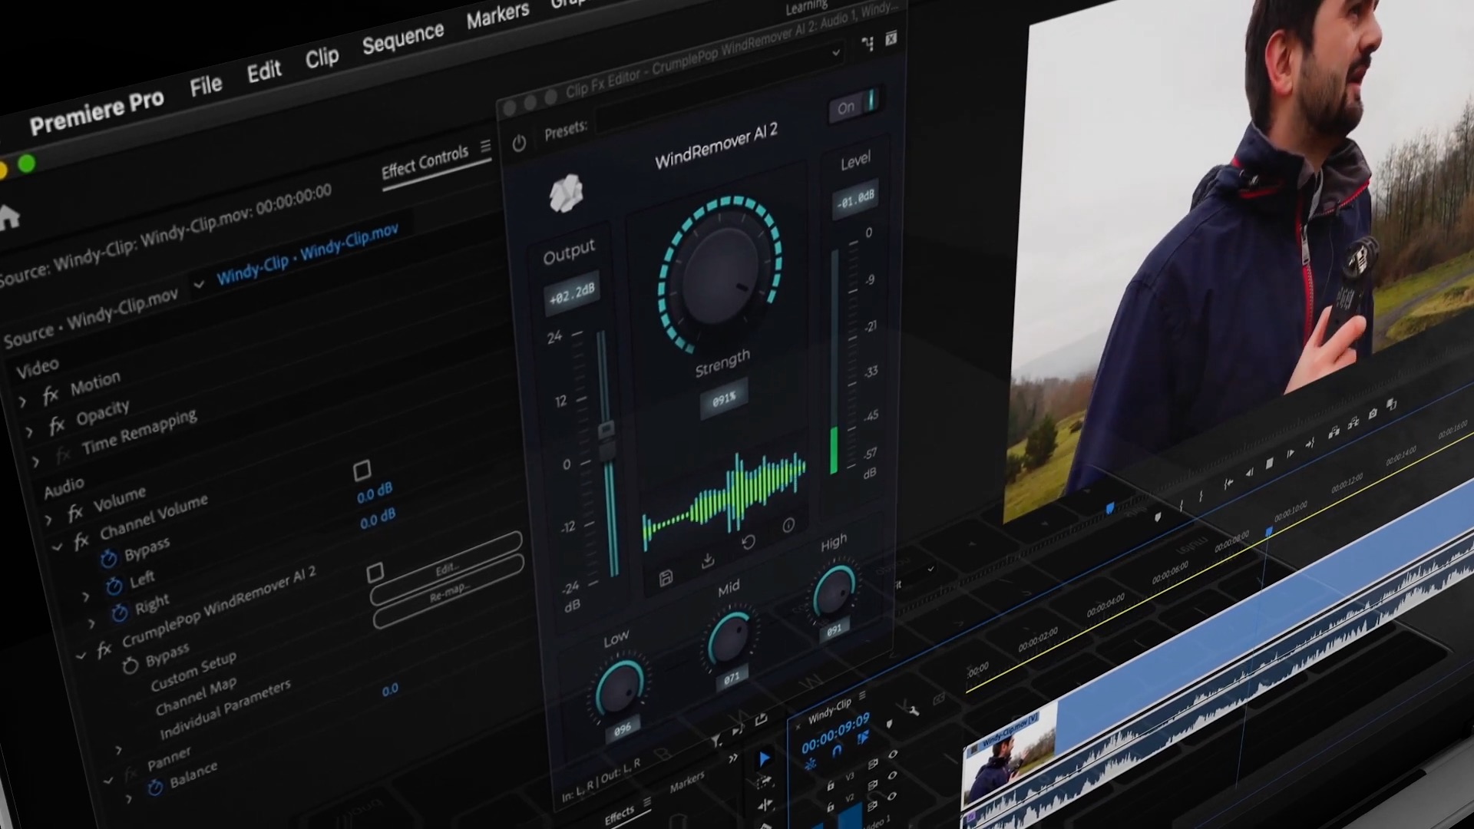The width and height of the screenshot is (1474, 829).
Task: Click the Home icon
Action: (x=9, y=219)
